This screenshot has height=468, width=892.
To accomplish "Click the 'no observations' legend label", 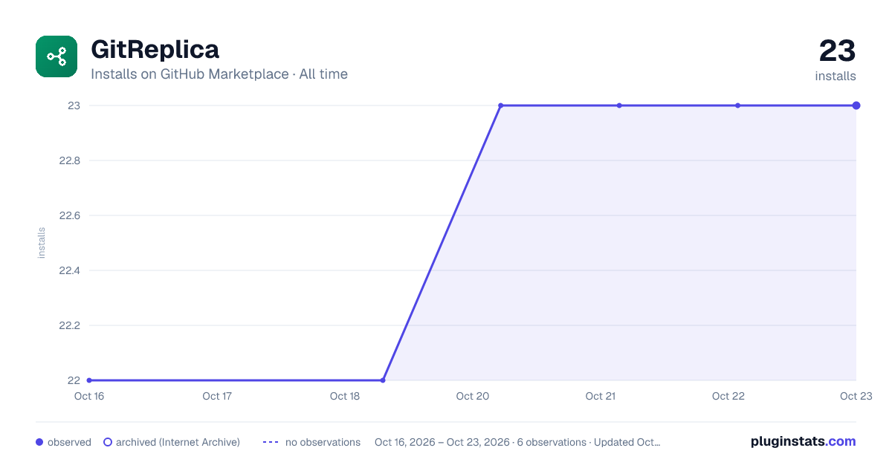I will (323, 442).
